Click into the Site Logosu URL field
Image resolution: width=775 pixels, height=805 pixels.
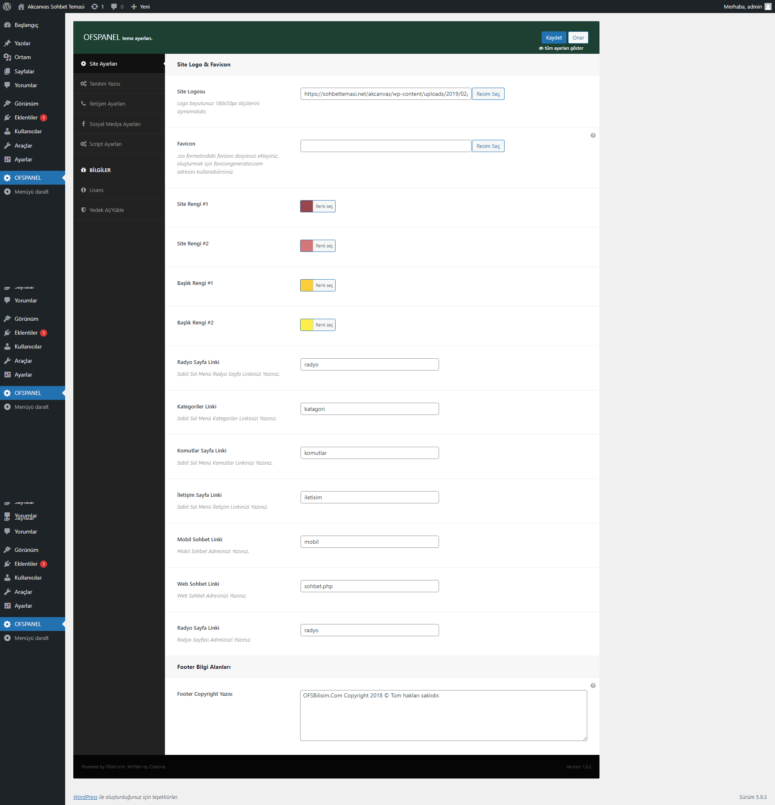[x=386, y=94]
